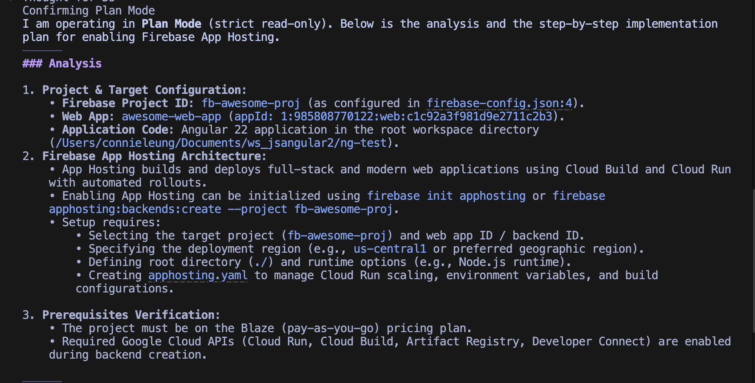Click the 'Web App:' label
Viewport: 755px width, 383px height.
pos(88,116)
